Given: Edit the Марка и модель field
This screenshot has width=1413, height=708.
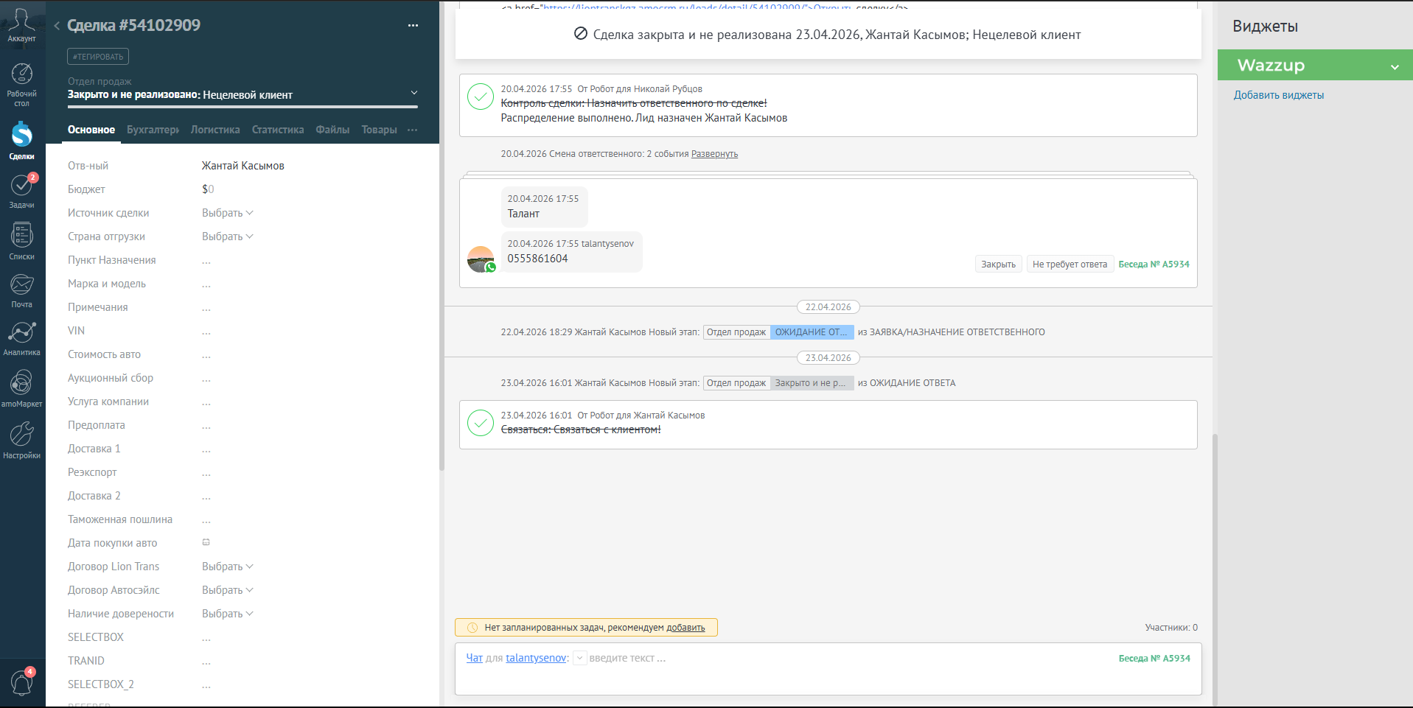Looking at the screenshot, I should tap(206, 284).
